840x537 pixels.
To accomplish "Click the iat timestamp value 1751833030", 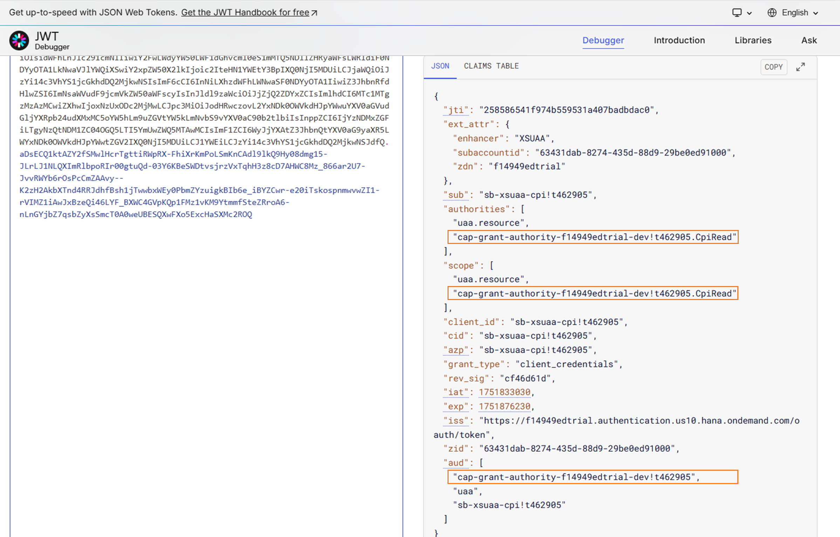I will click(x=504, y=392).
